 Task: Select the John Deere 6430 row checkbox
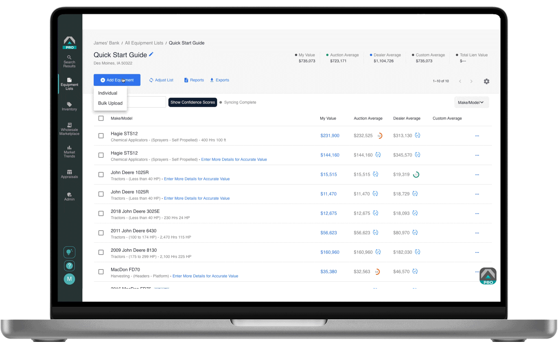pyautogui.click(x=101, y=233)
